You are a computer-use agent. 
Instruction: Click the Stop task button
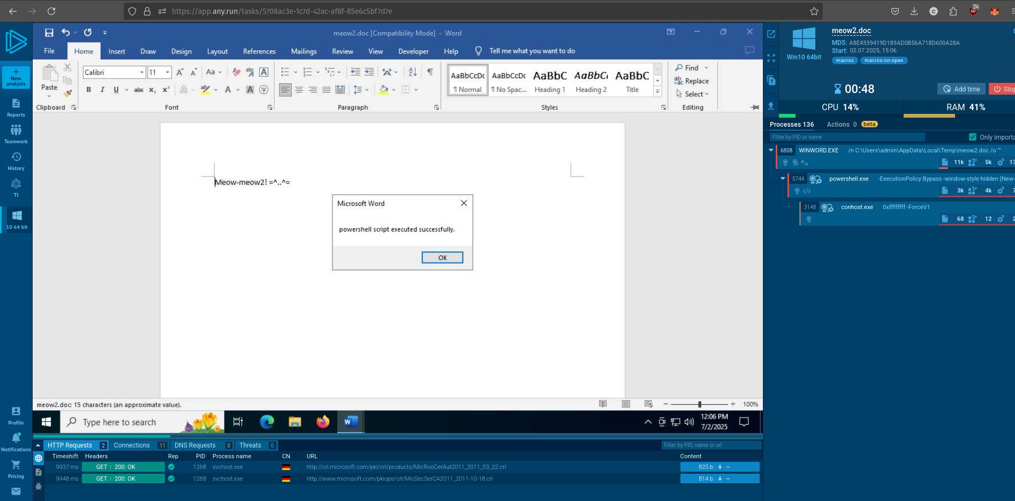tap(1003, 89)
